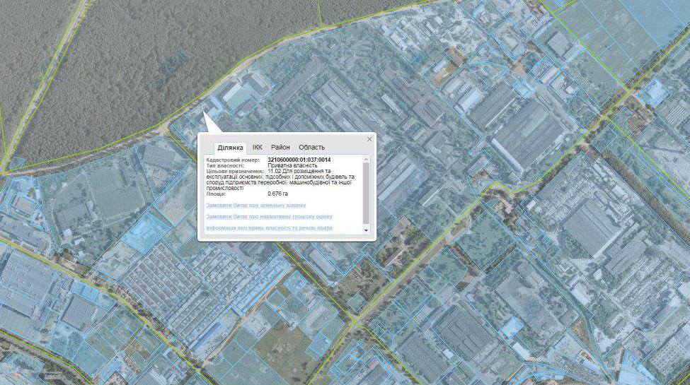
Task: Switch to the Область tab
Action: (x=311, y=147)
